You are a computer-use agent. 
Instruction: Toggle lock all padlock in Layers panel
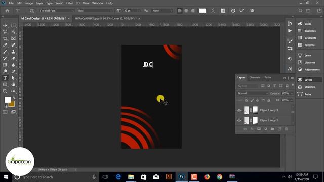tap(269, 100)
